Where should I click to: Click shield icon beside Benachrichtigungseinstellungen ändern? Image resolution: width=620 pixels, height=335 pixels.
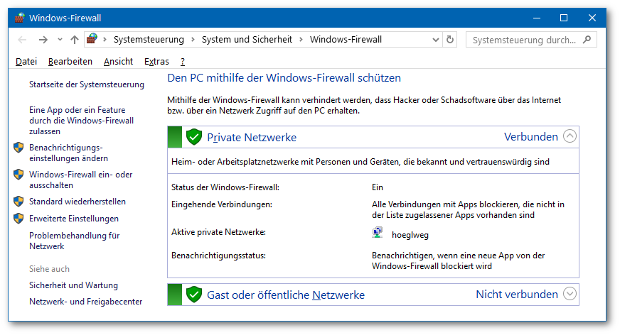[x=18, y=148]
